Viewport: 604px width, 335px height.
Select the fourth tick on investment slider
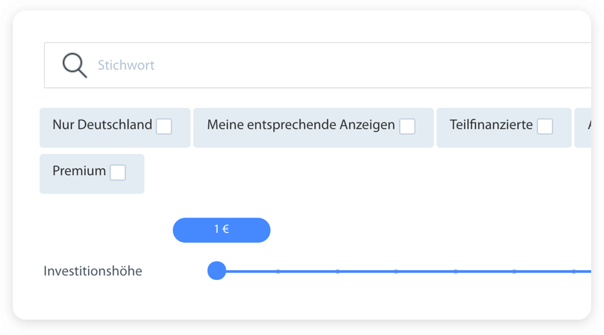(456, 271)
